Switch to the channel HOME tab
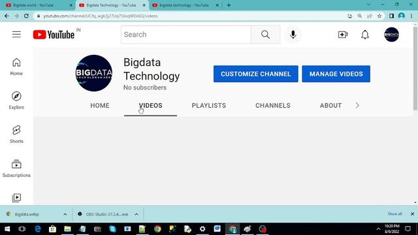418x235 pixels. [x=100, y=106]
